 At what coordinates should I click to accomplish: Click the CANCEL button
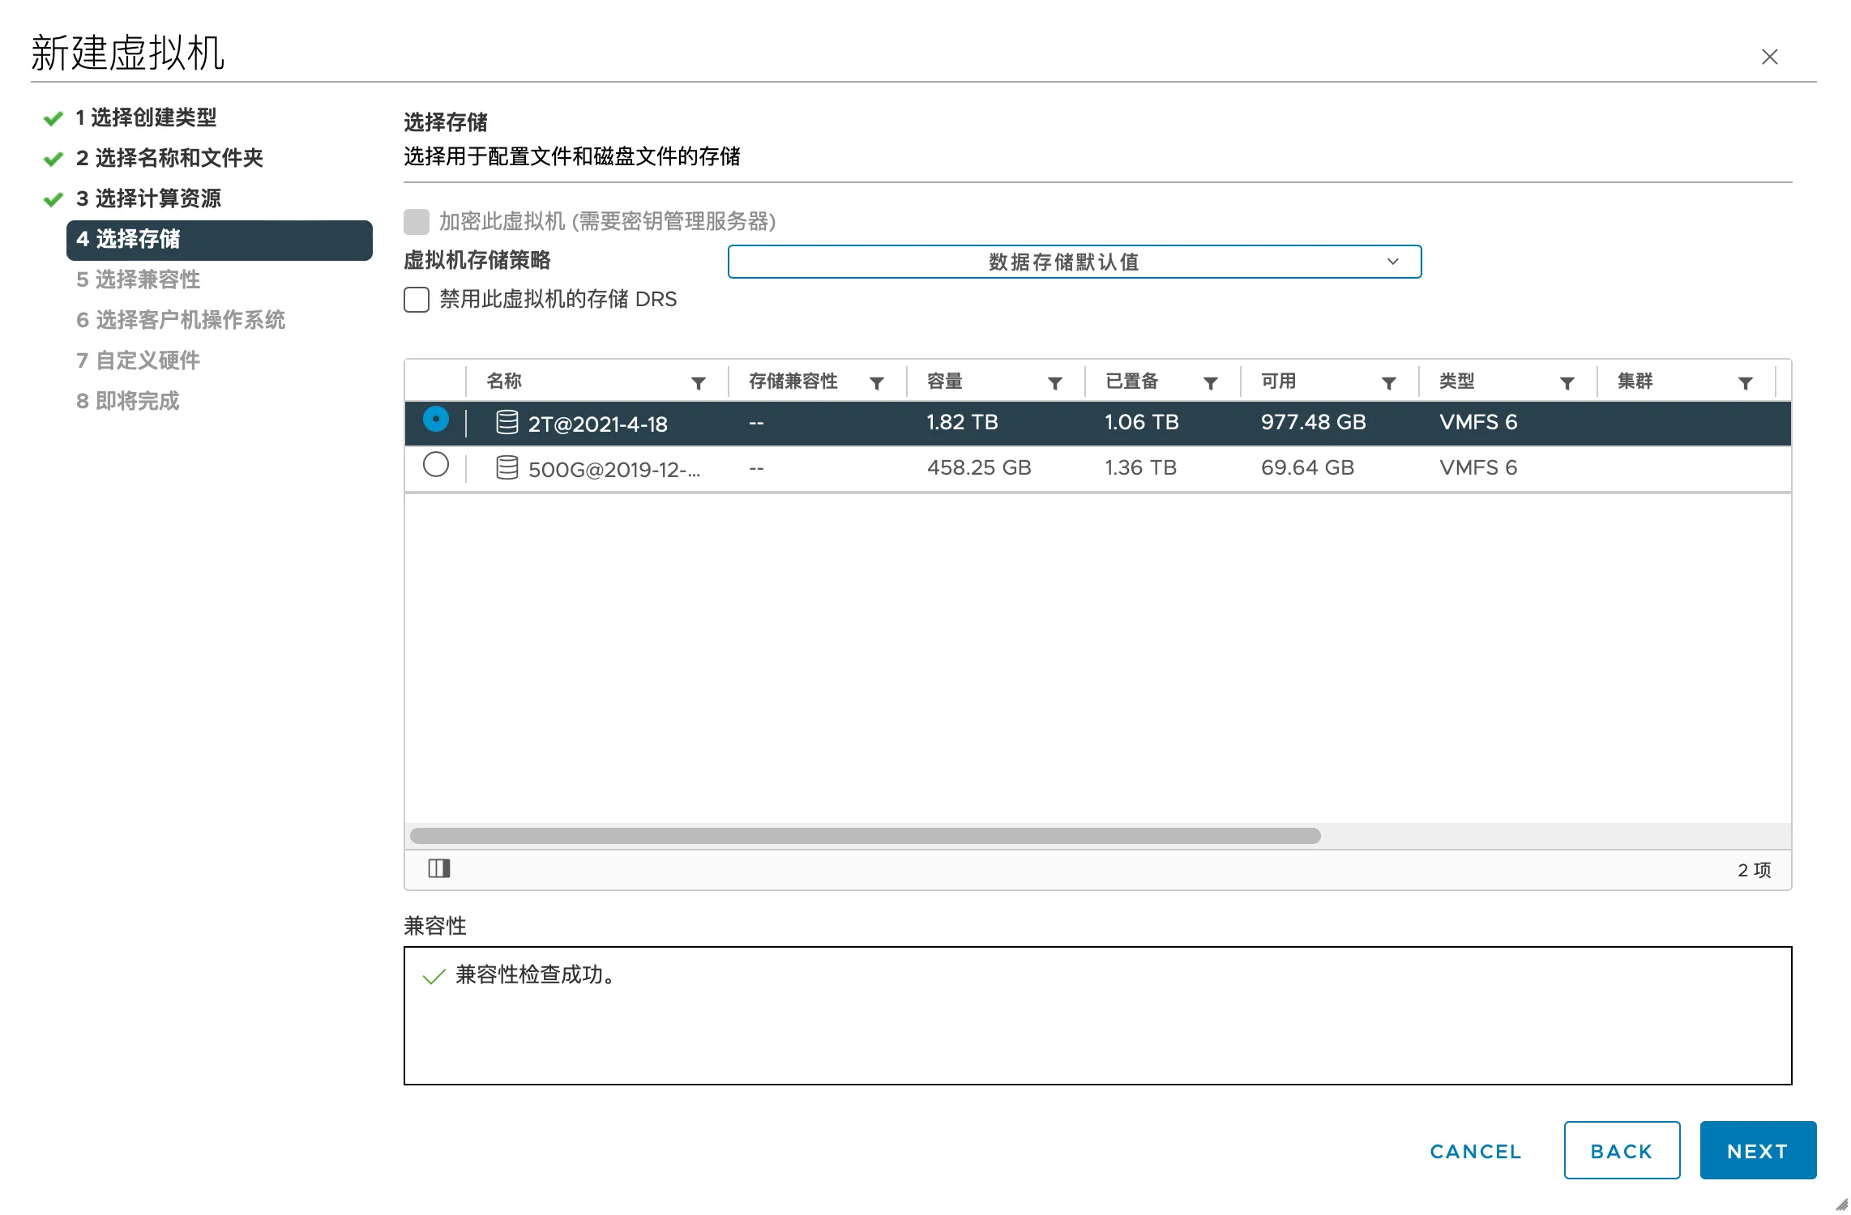click(x=1476, y=1151)
